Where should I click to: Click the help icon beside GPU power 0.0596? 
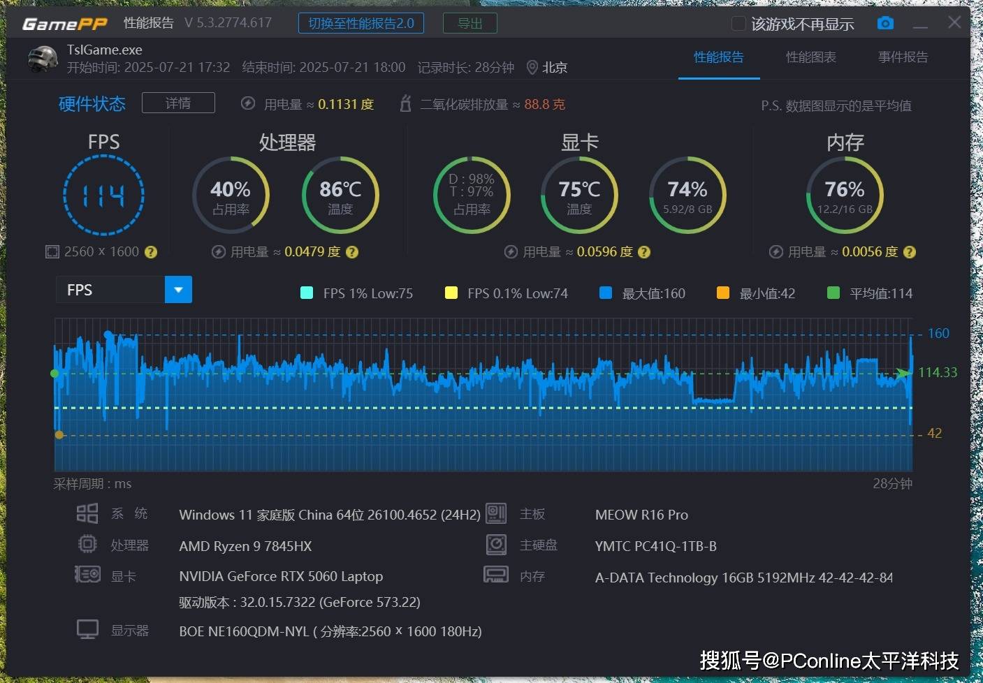click(x=644, y=252)
